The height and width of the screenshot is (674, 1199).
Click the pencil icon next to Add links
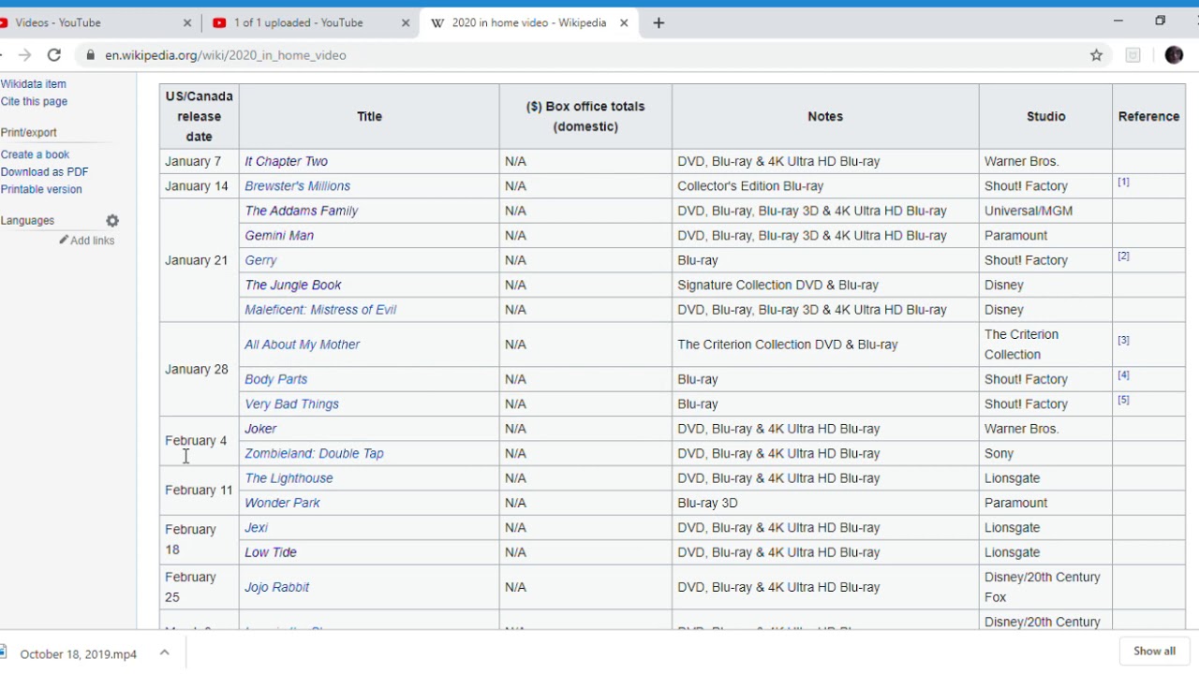tap(64, 241)
